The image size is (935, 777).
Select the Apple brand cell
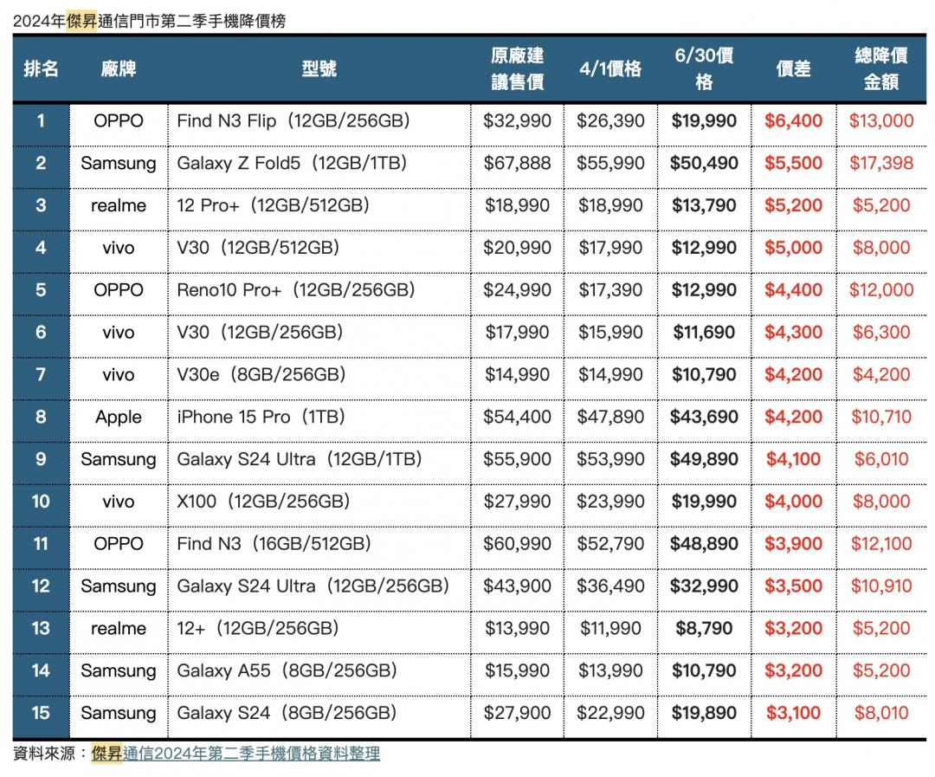click(x=118, y=417)
